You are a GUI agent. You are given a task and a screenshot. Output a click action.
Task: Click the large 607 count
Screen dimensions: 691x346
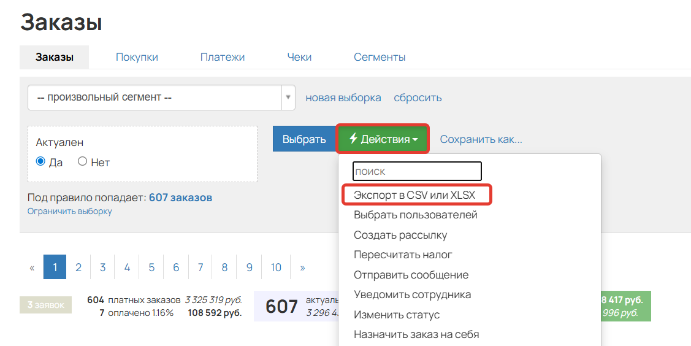[x=281, y=306]
